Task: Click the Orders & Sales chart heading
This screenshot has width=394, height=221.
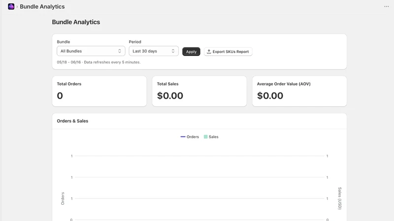Action: [72, 121]
